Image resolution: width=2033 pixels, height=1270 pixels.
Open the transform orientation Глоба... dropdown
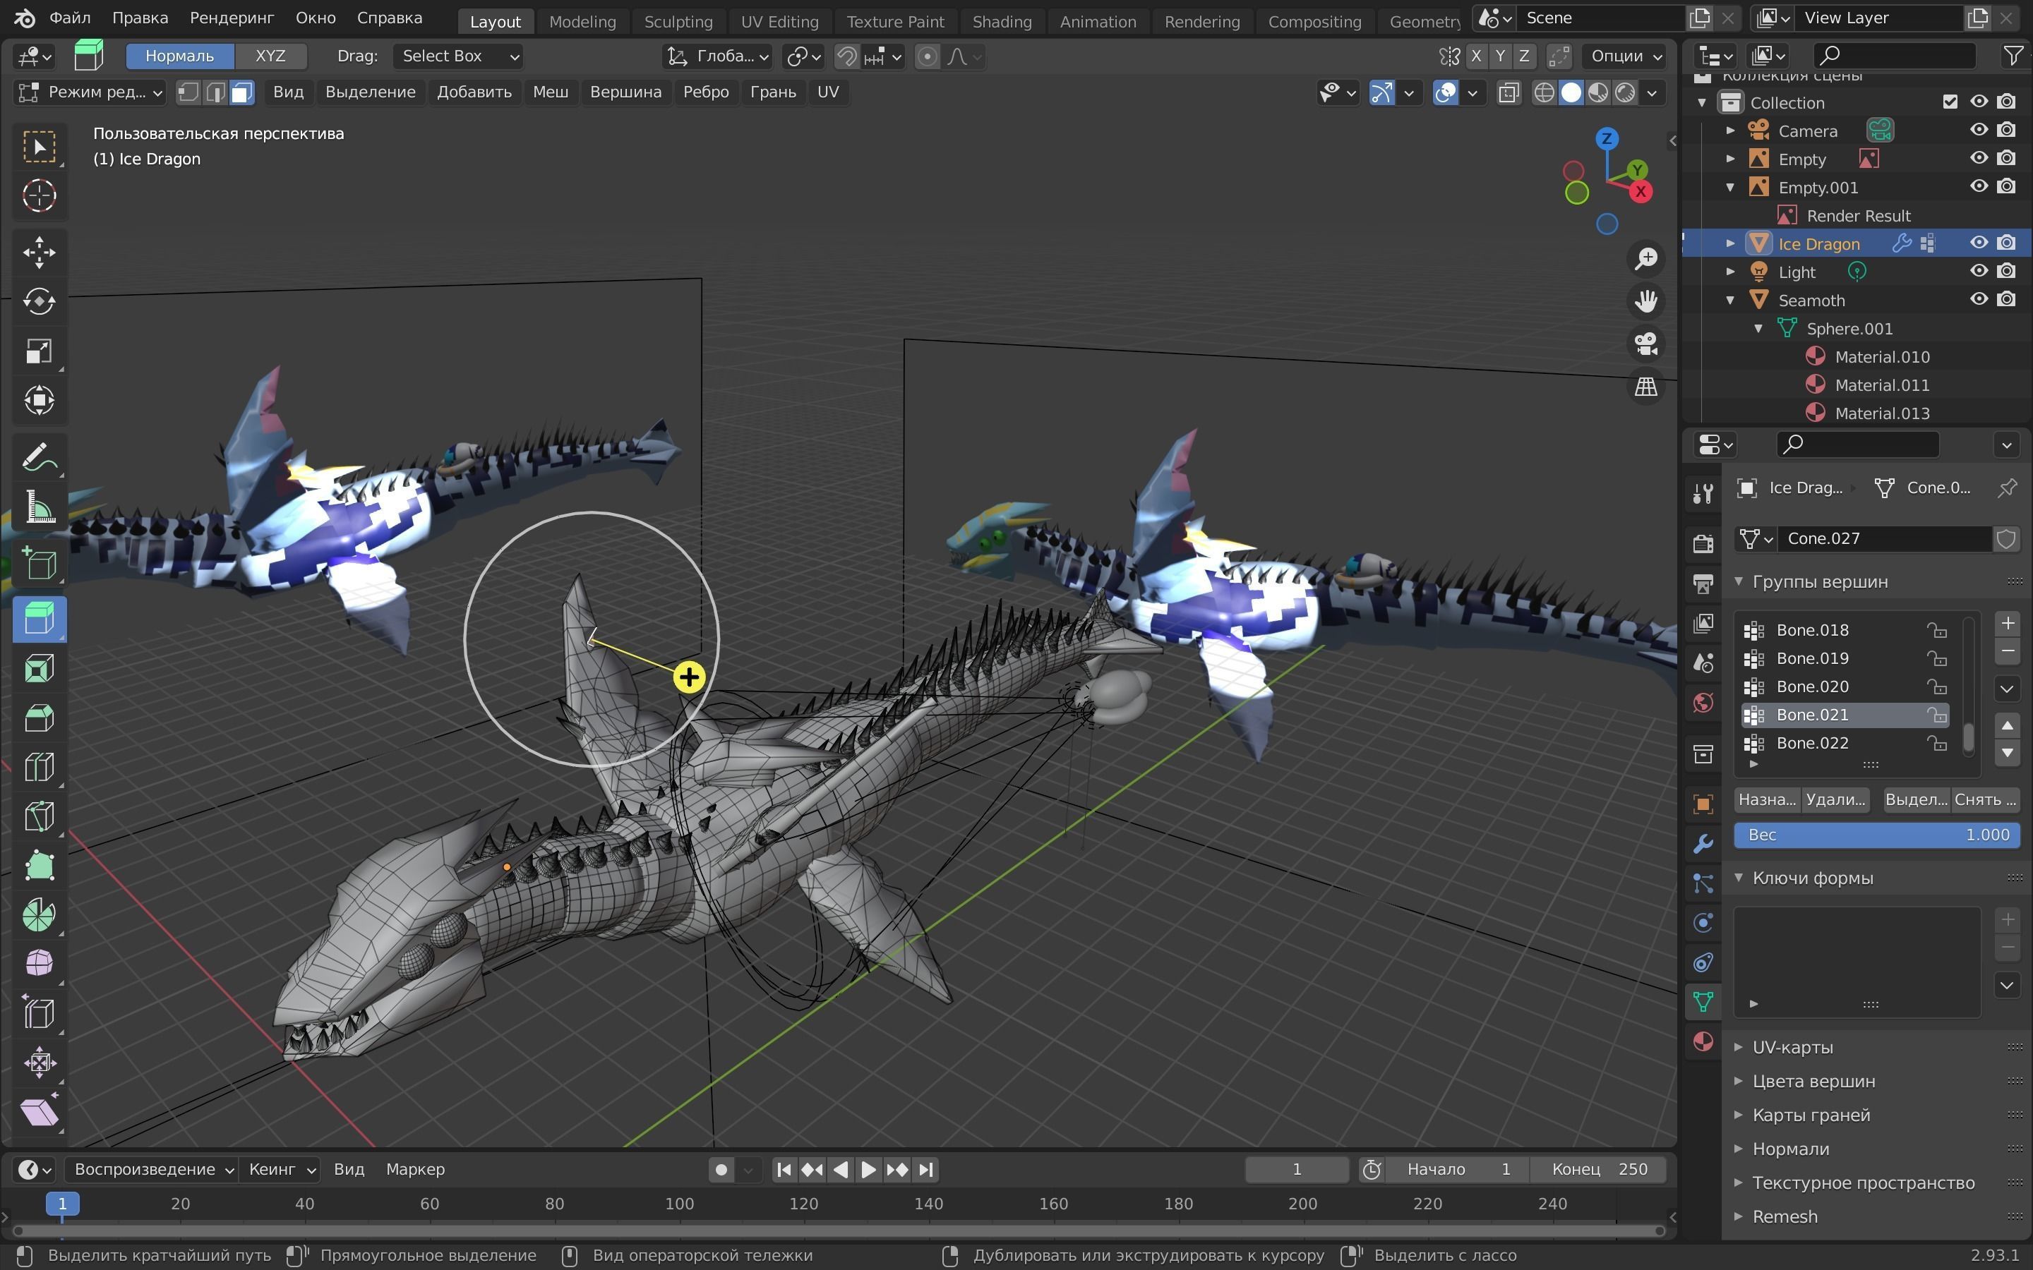point(717,56)
